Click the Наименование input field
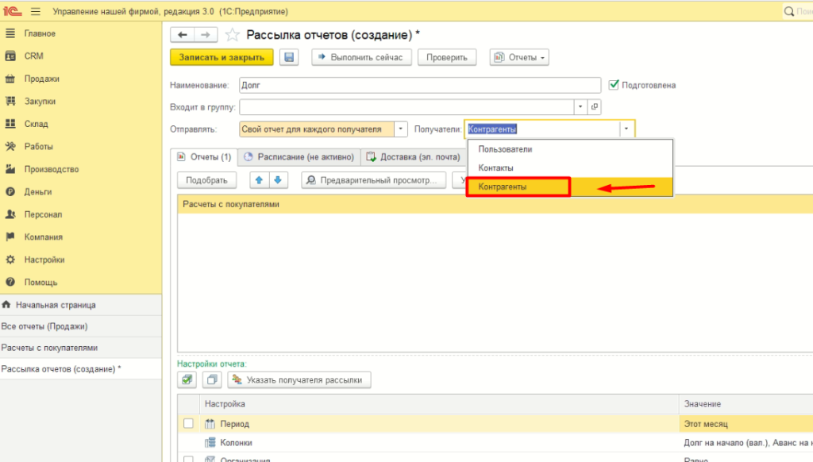This screenshot has width=813, height=462. pyautogui.click(x=420, y=85)
